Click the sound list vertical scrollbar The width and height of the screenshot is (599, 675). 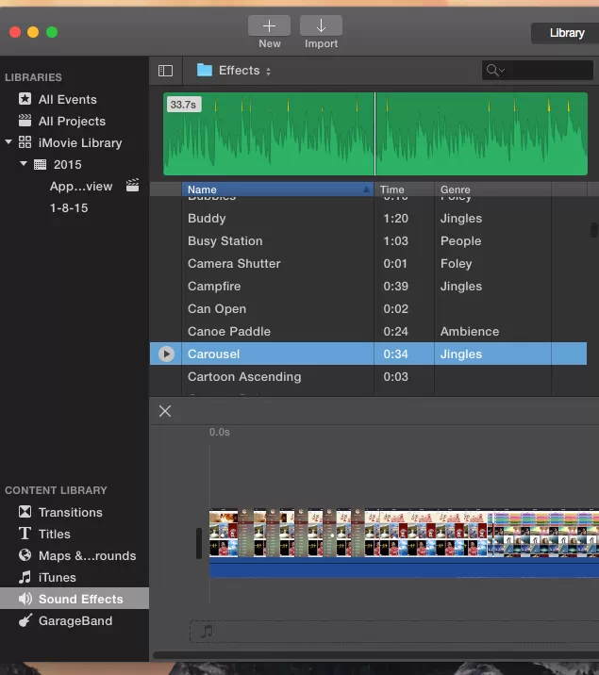pos(593,229)
